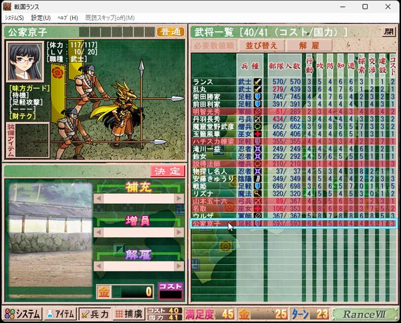Click the bow icon in 丹羽長秀 row

[x=257, y=119]
